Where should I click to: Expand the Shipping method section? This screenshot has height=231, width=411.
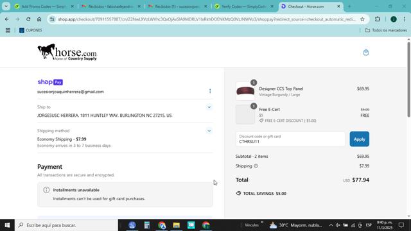[209, 131]
